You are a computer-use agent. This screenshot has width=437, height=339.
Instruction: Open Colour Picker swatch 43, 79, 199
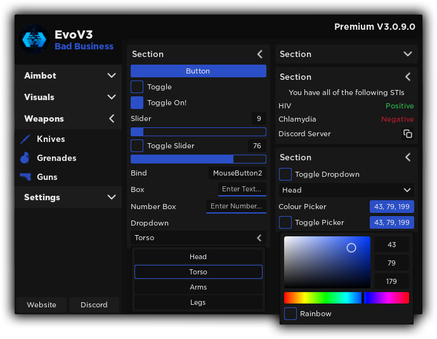pyautogui.click(x=392, y=207)
